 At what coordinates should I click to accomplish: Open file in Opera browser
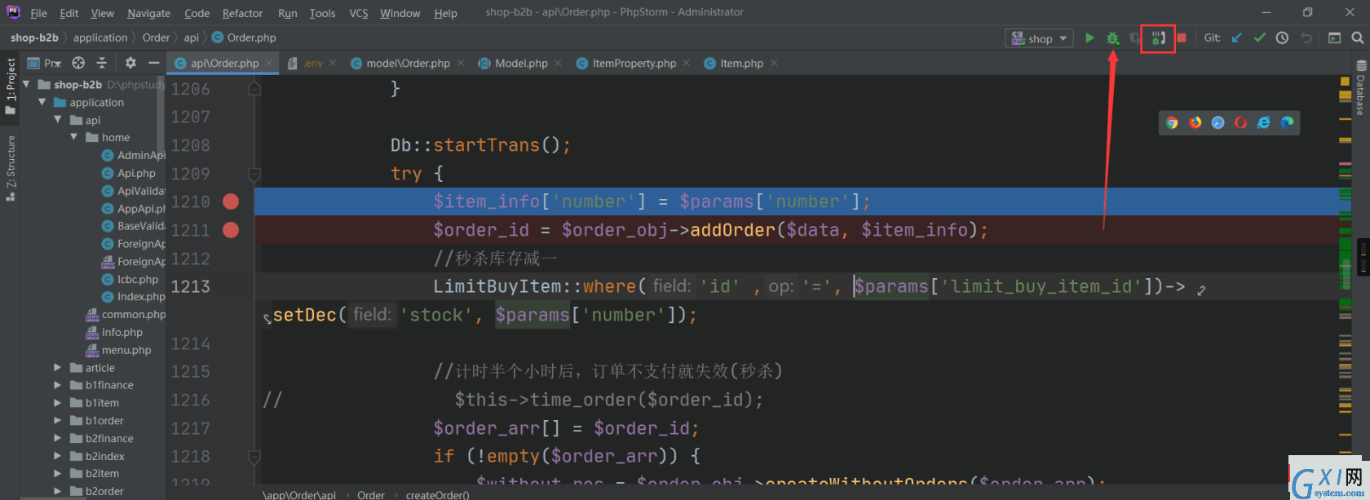click(1241, 122)
